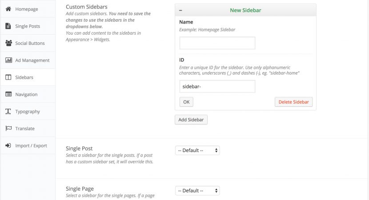The height and width of the screenshot is (200, 369).
Task: Click the OK button
Action: pos(186,102)
